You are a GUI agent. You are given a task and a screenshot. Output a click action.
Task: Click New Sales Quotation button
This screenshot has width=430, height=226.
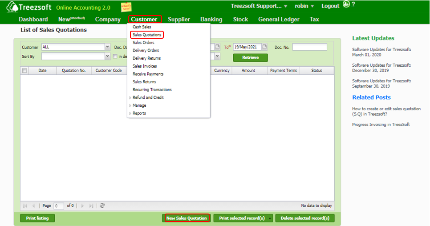pos(187,218)
